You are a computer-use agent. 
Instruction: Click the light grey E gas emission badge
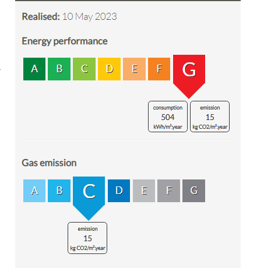tap(144, 191)
